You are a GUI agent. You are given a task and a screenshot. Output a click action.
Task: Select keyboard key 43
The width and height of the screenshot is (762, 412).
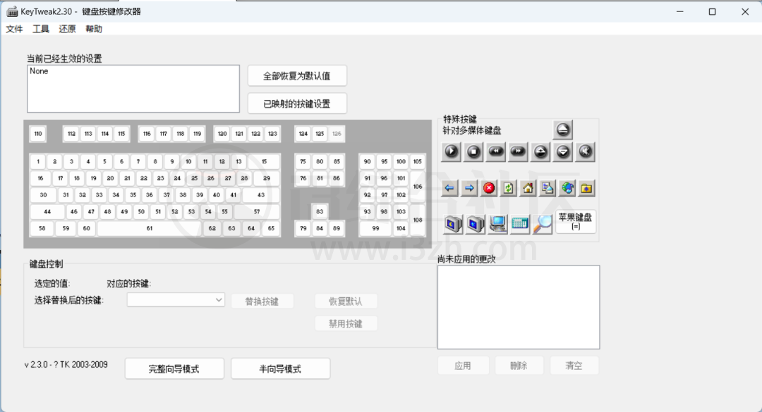(x=261, y=194)
